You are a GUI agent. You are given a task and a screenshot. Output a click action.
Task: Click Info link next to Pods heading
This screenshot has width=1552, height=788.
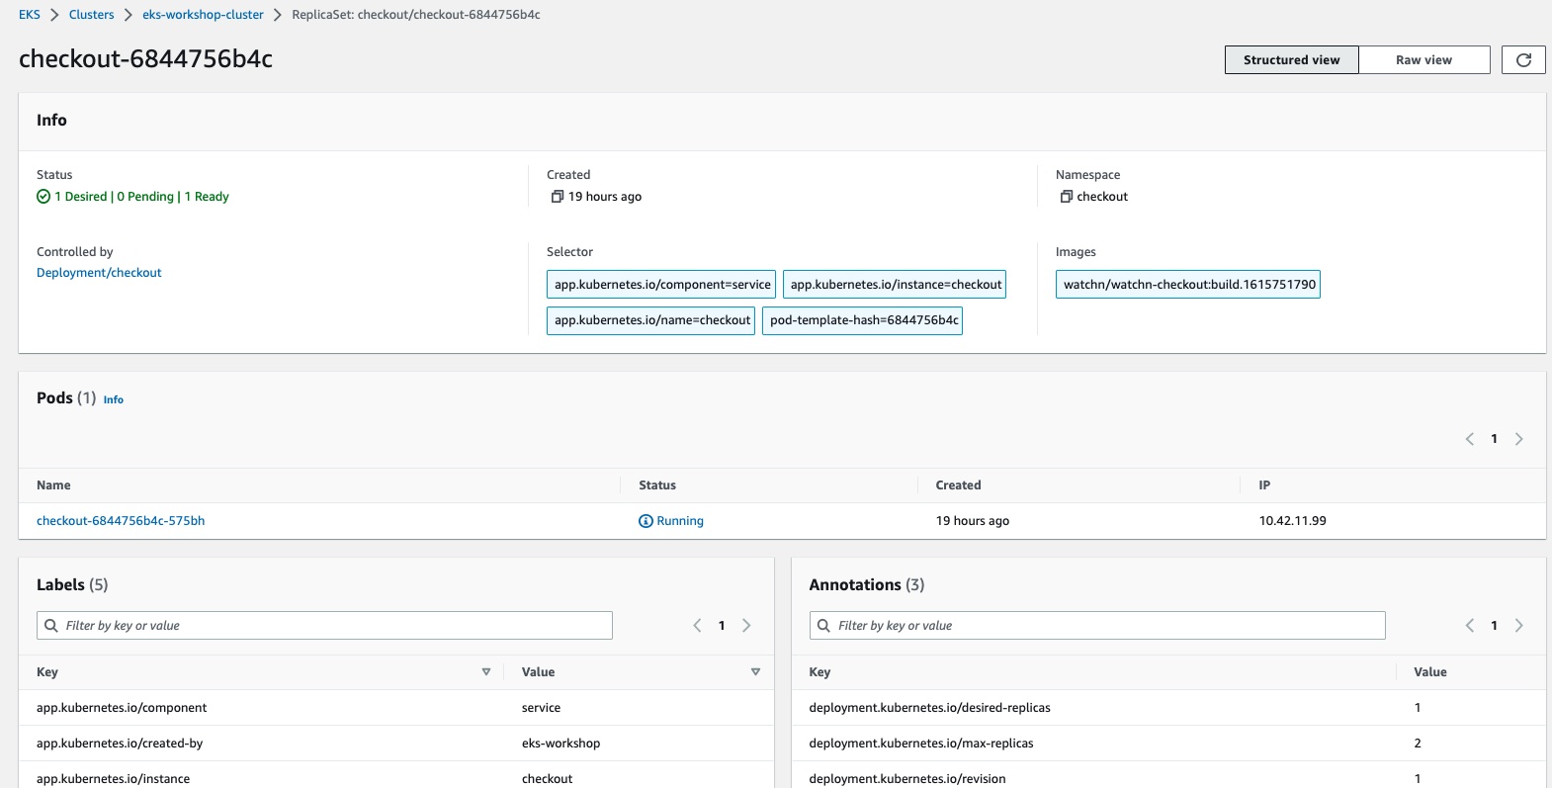pos(114,400)
